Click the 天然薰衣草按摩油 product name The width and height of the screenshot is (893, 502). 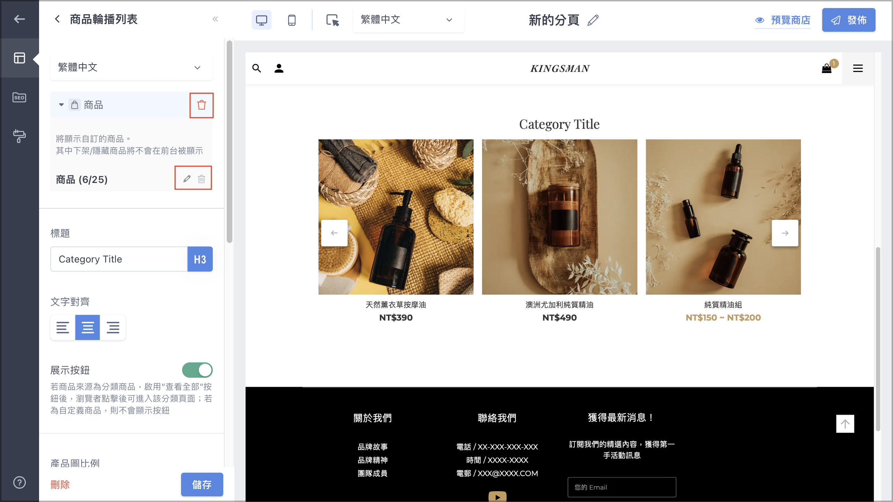(x=396, y=305)
